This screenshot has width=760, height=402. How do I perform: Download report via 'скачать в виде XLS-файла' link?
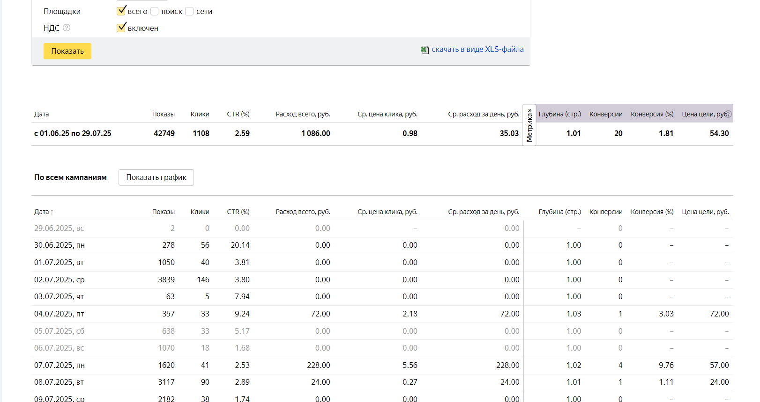click(x=477, y=49)
